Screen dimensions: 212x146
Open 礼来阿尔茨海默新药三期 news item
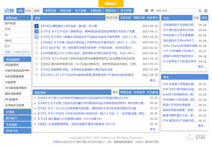[179, 95]
